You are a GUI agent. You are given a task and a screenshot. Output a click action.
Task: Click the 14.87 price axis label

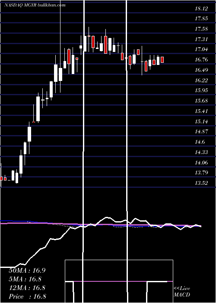[x=202, y=132]
